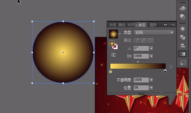Expand gradient preset swatch arrow

[x=120, y=34]
